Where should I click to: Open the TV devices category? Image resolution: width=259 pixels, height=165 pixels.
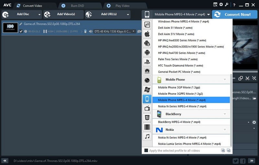(x=147, y=108)
